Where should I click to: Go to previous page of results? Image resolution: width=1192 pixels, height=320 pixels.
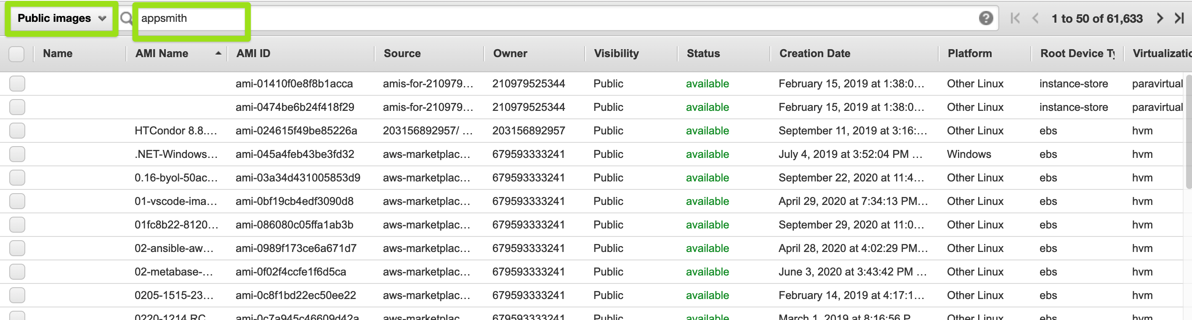coord(1035,18)
